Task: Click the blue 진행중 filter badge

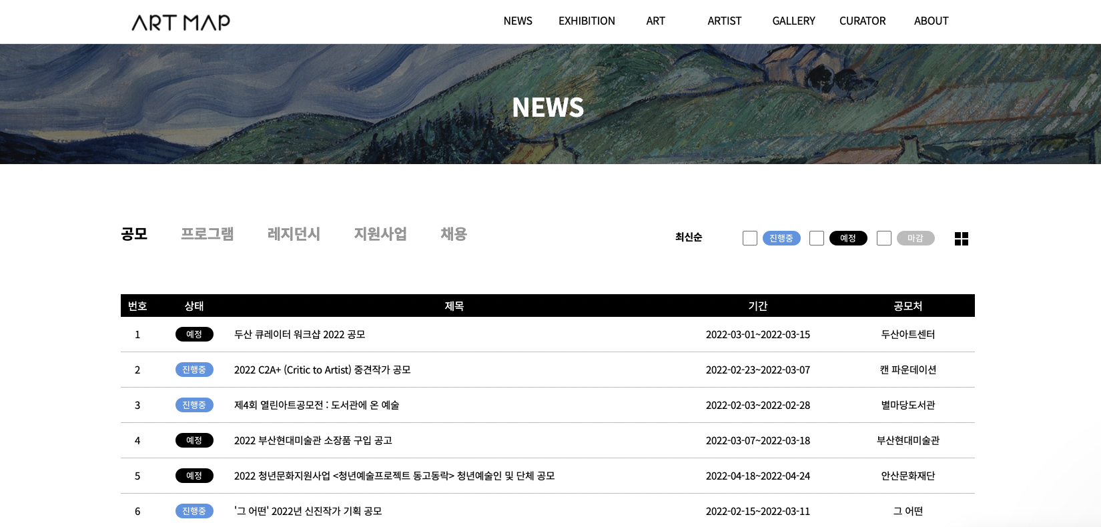Action: click(x=781, y=238)
